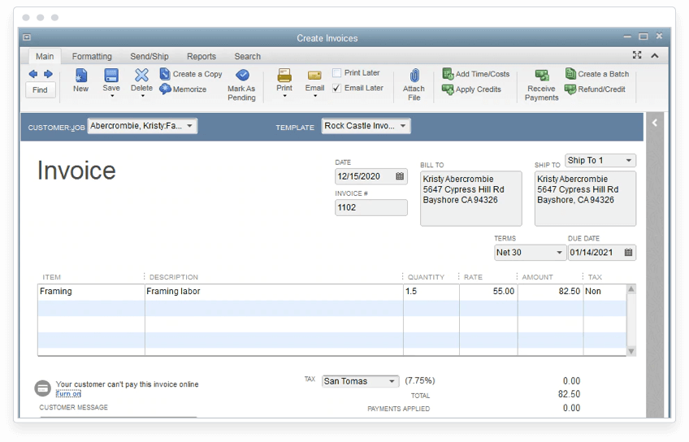The width and height of the screenshot is (689, 442).
Task: Select the quantity cell 1.5
Action: click(x=431, y=292)
